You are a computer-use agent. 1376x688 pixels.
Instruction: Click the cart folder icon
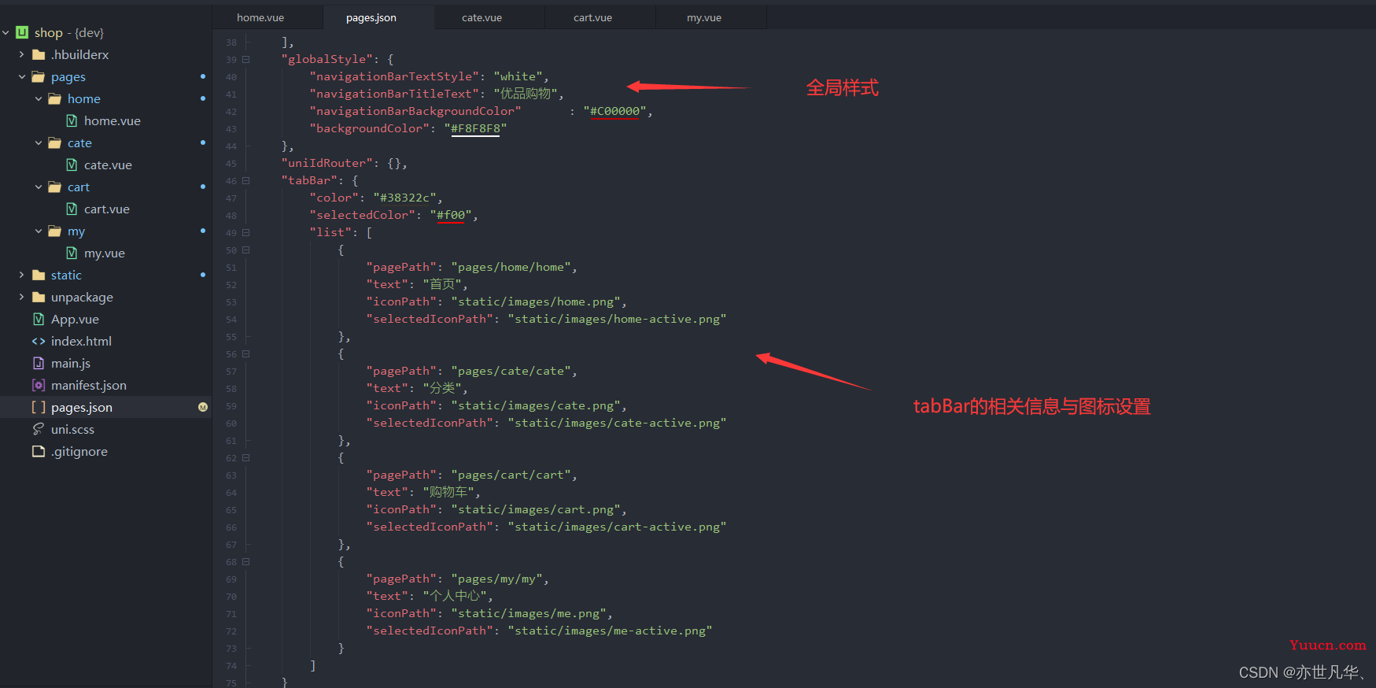pyautogui.click(x=55, y=187)
